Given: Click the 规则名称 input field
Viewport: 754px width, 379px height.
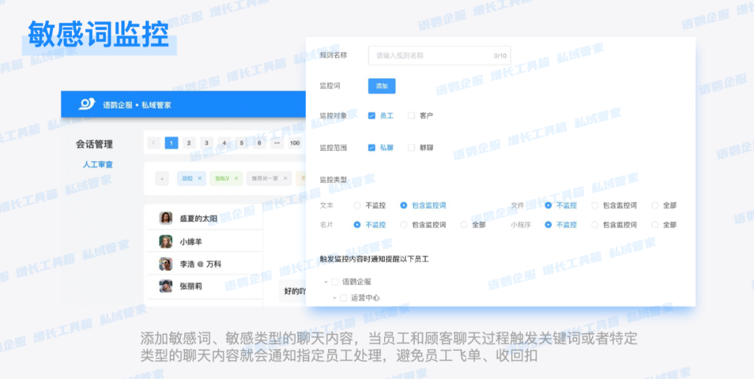Looking at the screenshot, I should coord(433,55).
